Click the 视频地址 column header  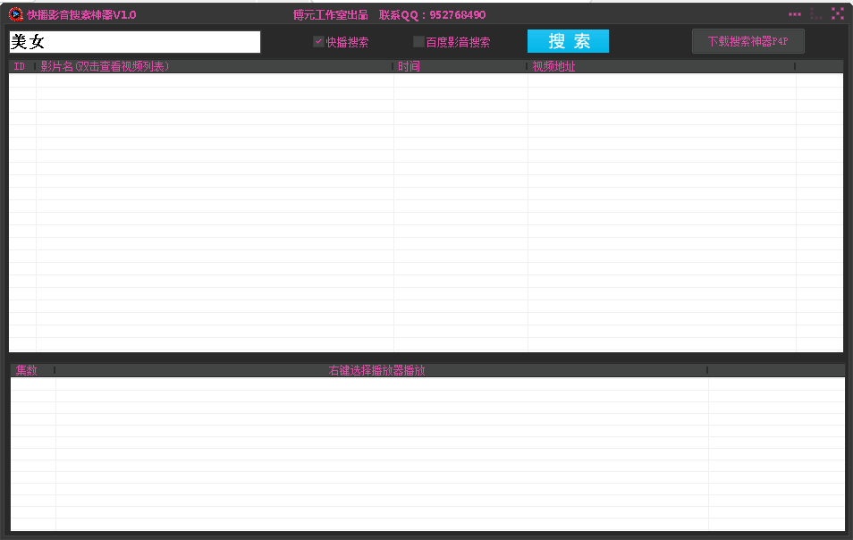click(661, 66)
